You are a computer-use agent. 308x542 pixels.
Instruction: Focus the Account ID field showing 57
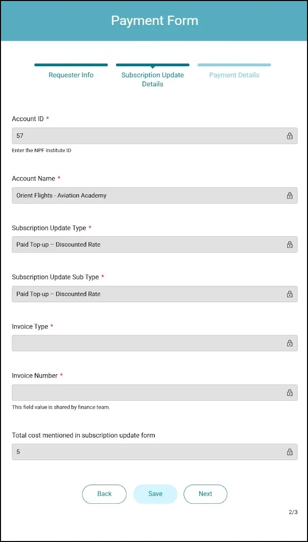[x=147, y=136]
